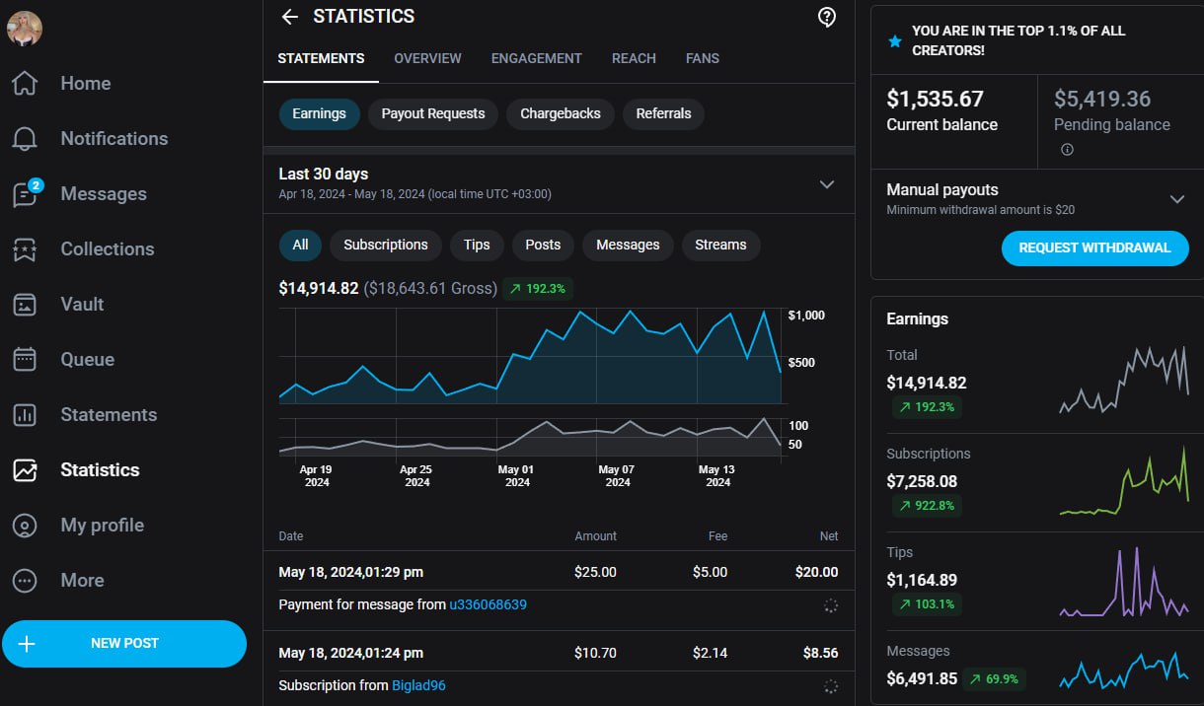Open More ellipsis icon
The height and width of the screenshot is (706, 1204).
click(x=25, y=581)
